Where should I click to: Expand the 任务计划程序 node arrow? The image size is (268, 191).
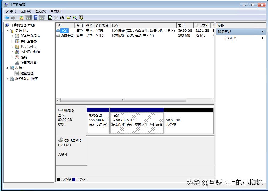pos(12,36)
